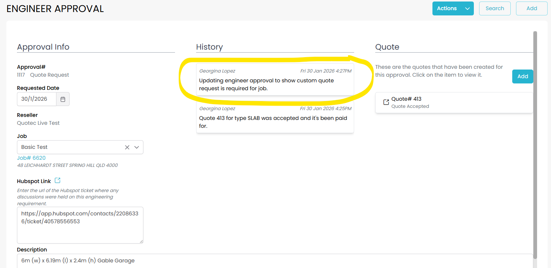Image resolution: width=551 pixels, height=268 pixels.
Task: Click the Hubspot textarea resize handle
Action: tap(141, 241)
